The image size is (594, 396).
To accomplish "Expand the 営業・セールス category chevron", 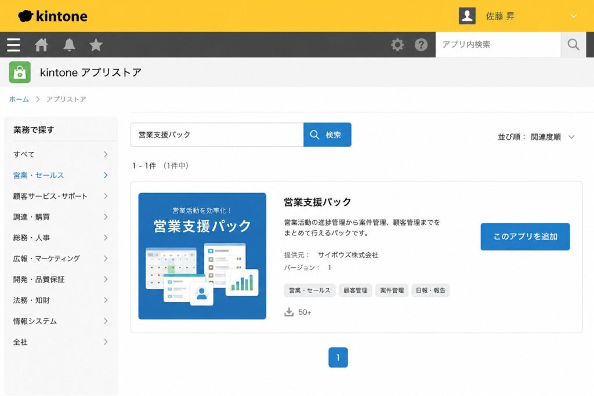I will click(x=106, y=175).
